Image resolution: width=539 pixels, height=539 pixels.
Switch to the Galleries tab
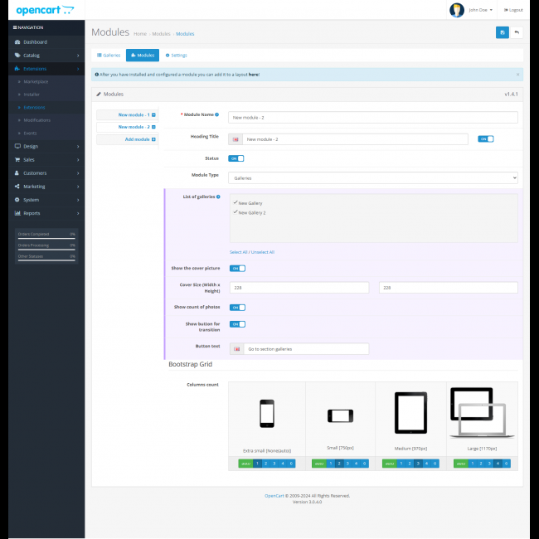(109, 55)
